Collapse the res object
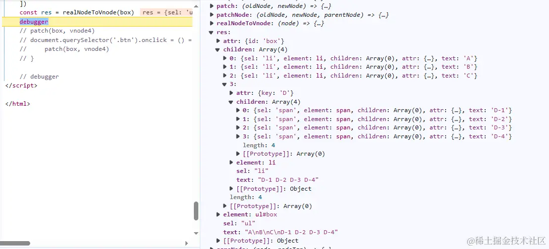Image resolution: width=549 pixels, height=249 pixels. [x=211, y=33]
